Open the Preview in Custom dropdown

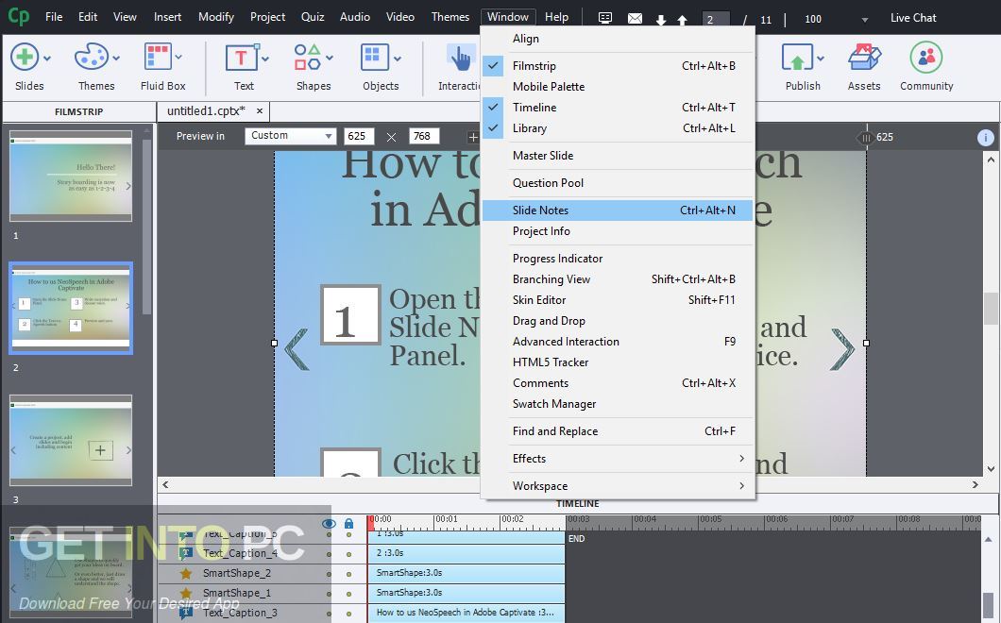click(x=291, y=136)
